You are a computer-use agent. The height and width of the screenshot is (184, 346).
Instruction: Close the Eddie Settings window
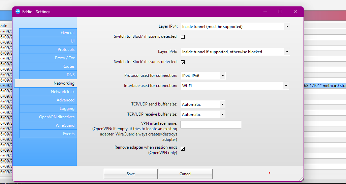tap(295, 11)
